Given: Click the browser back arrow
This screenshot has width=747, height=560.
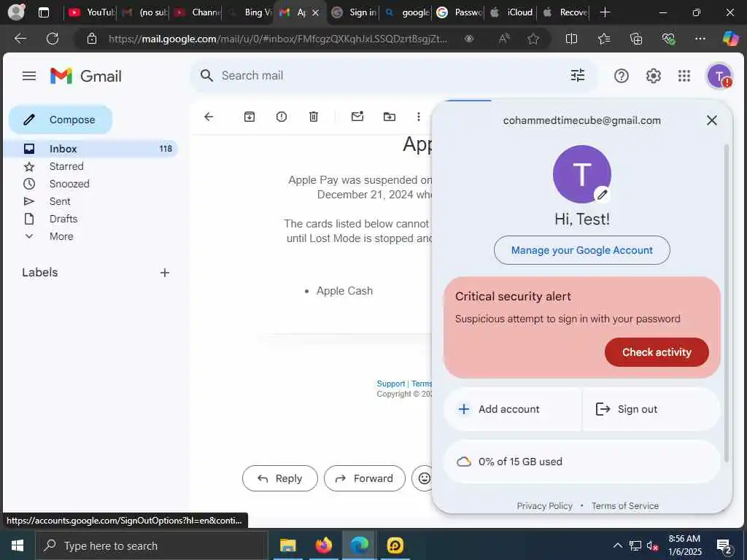Looking at the screenshot, I should tap(20, 39).
